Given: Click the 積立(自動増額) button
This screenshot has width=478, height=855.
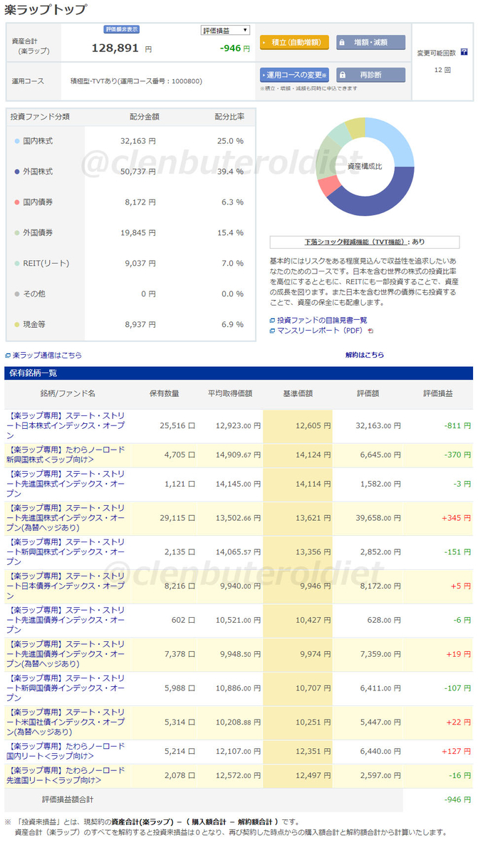Looking at the screenshot, I should tap(294, 43).
